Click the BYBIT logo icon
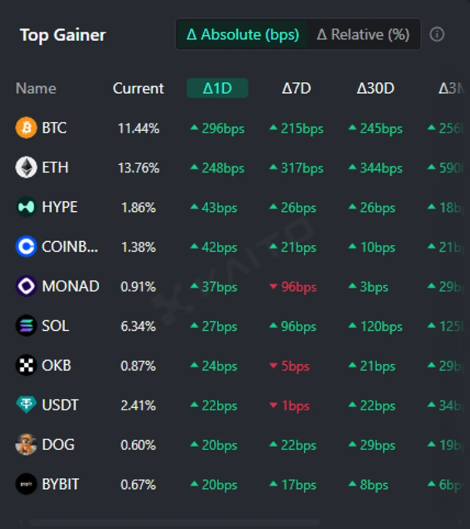Viewport: 470px width, 529px height. (26, 484)
